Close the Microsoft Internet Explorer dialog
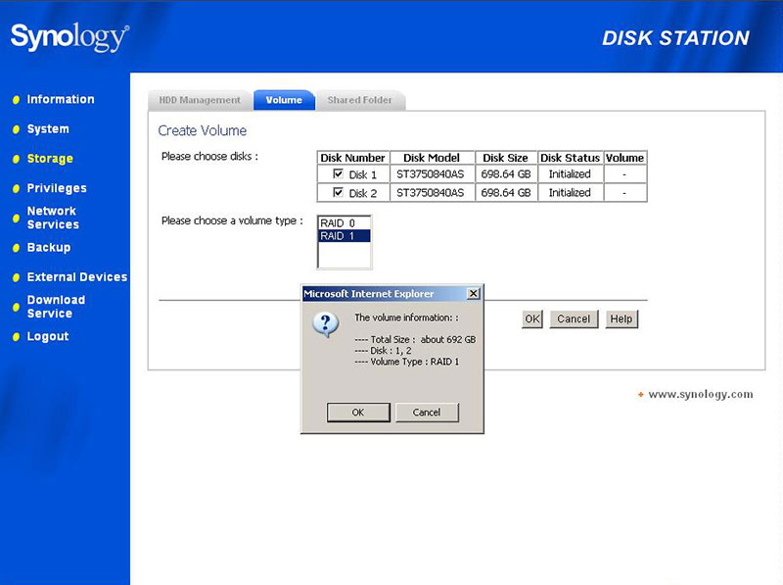This screenshot has width=783, height=585. pos(473,294)
